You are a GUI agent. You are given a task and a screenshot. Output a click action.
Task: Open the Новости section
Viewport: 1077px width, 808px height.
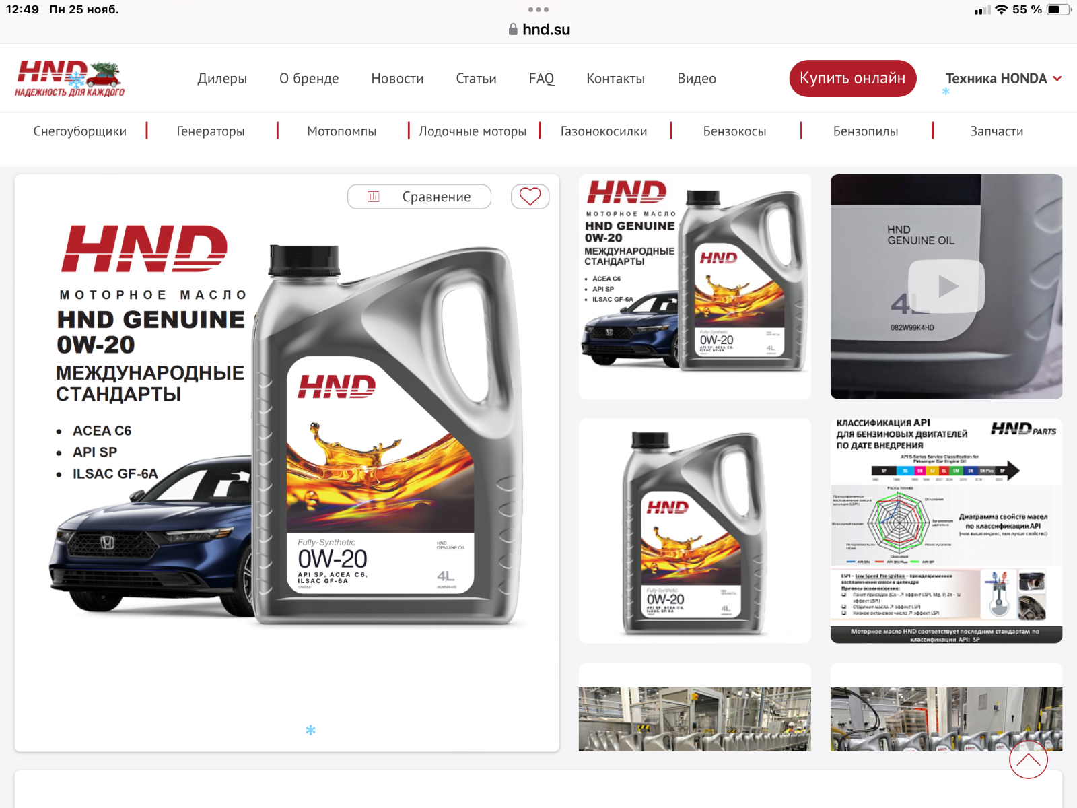click(397, 79)
